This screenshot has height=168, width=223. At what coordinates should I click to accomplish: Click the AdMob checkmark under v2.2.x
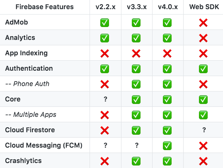104,23
